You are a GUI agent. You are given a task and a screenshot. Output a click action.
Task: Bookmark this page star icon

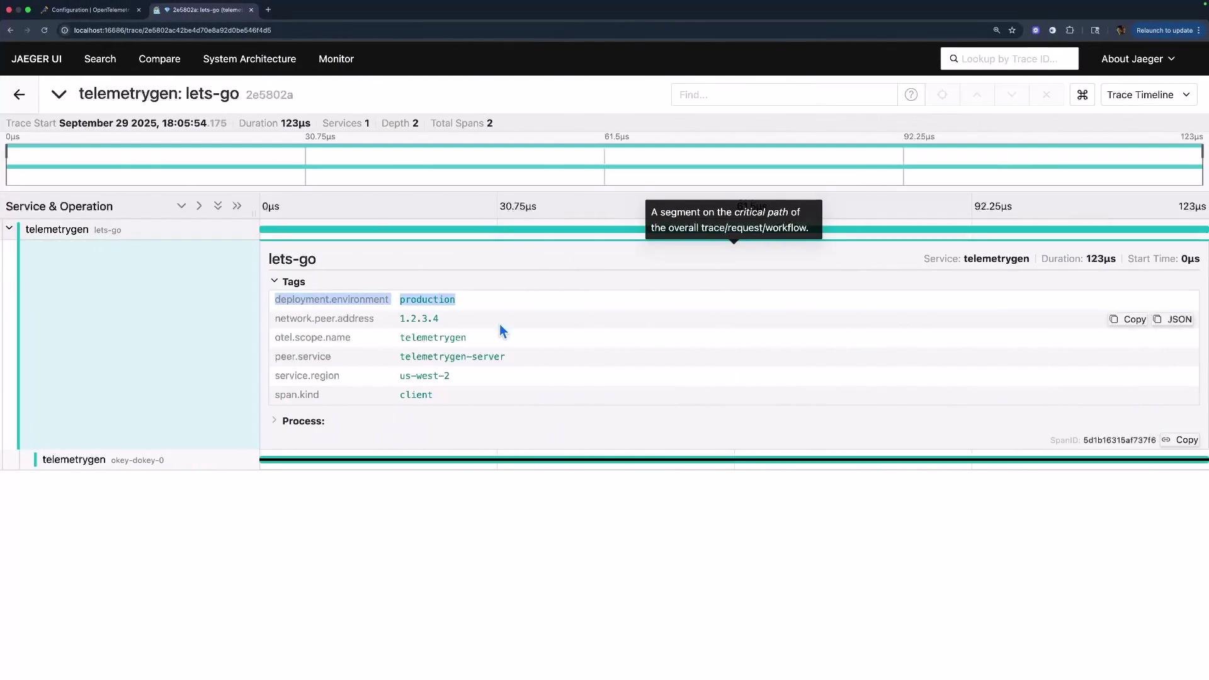(x=1012, y=30)
